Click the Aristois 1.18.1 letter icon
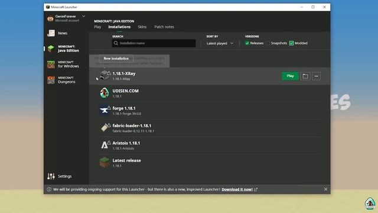 pos(104,145)
